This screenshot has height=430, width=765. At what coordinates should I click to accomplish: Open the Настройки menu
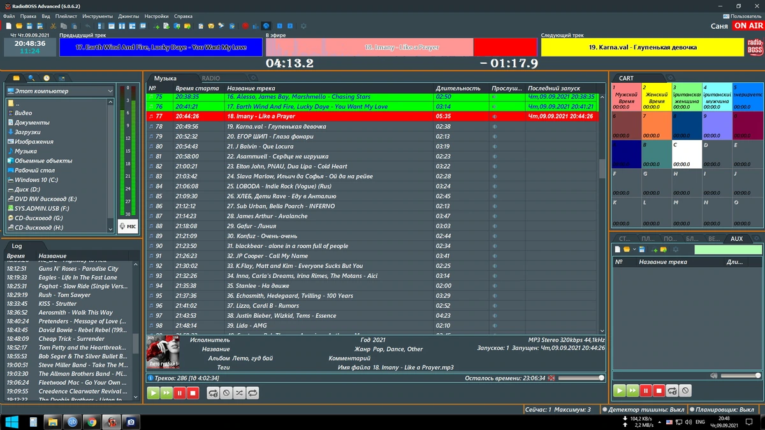tap(157, 16)
